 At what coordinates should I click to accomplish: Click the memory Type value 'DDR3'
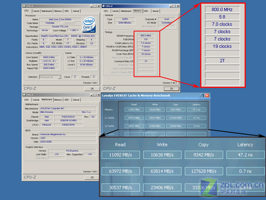pyautogui.click(x=125, y=19)
